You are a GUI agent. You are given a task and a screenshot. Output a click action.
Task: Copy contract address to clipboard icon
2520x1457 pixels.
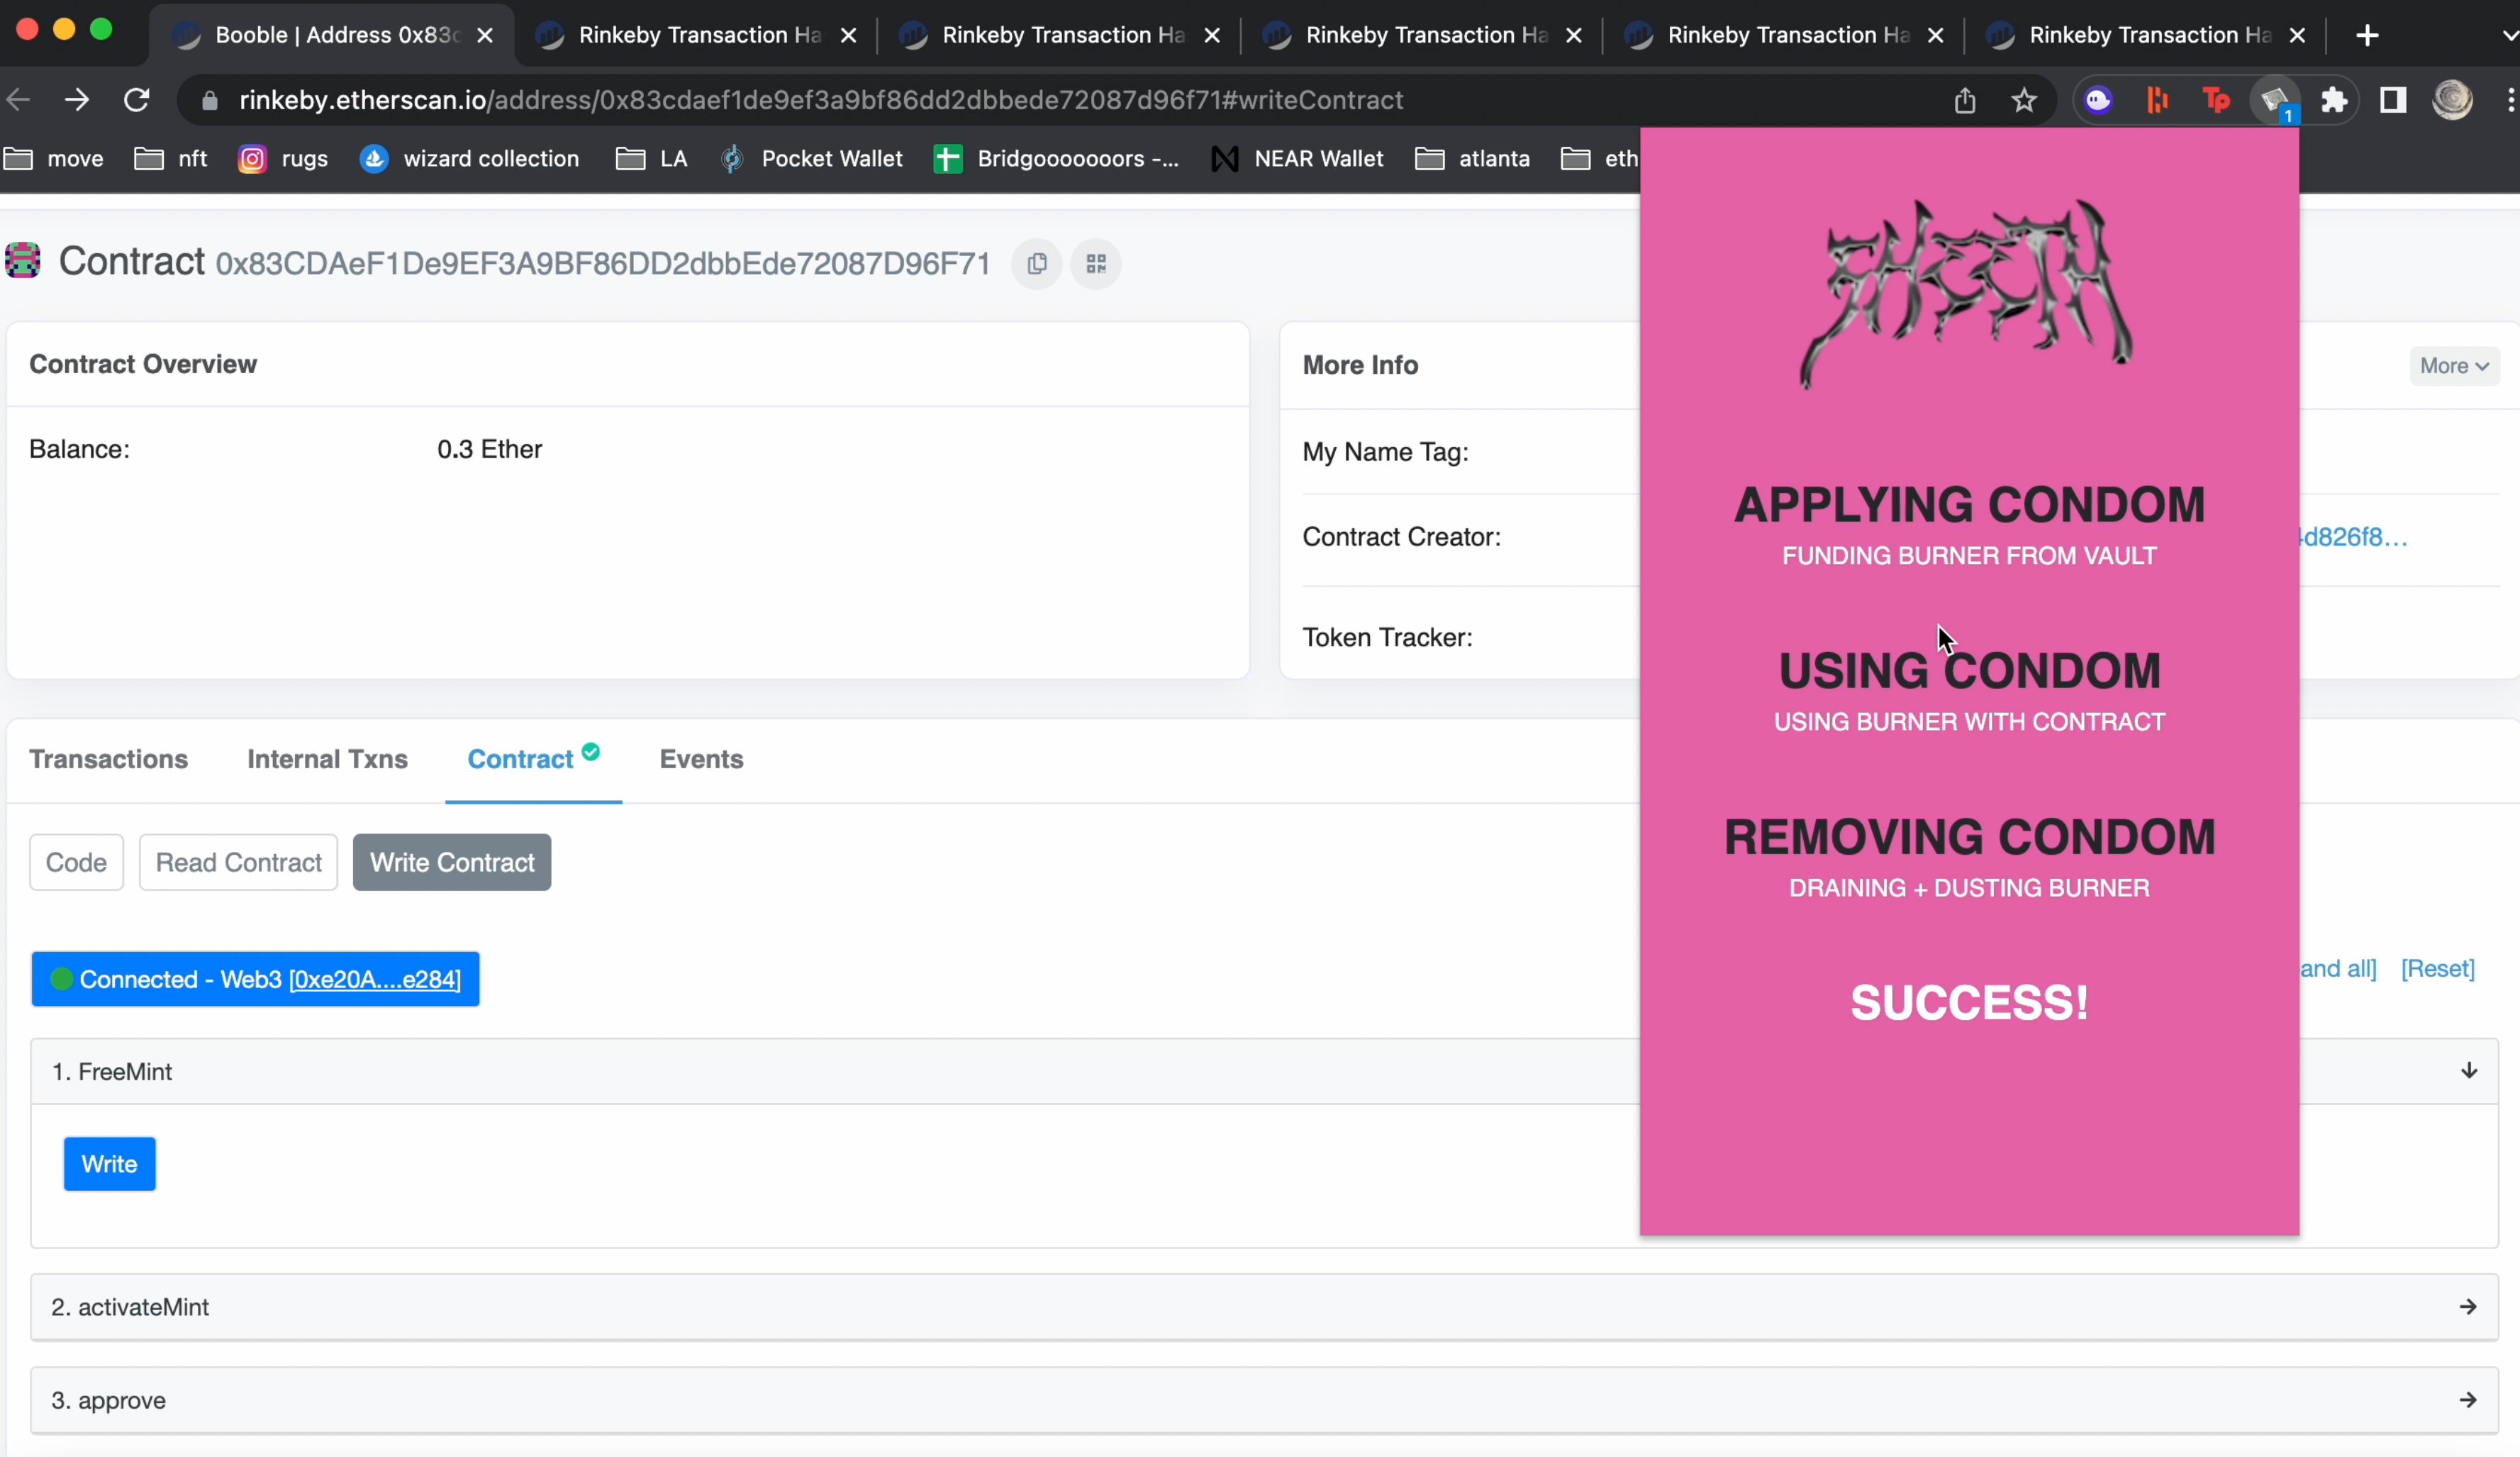(x=1036, y=263)
